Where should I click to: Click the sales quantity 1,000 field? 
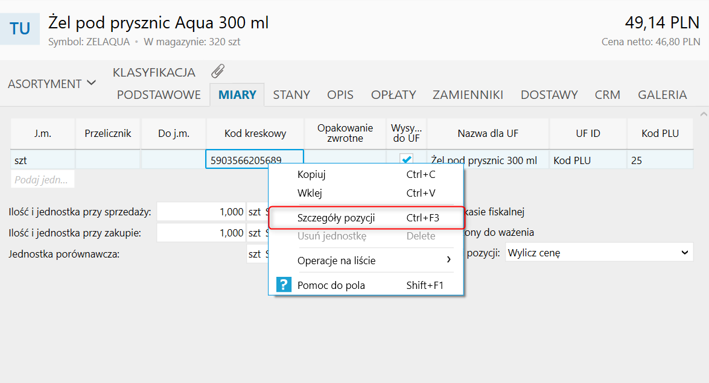coord(202,212)
